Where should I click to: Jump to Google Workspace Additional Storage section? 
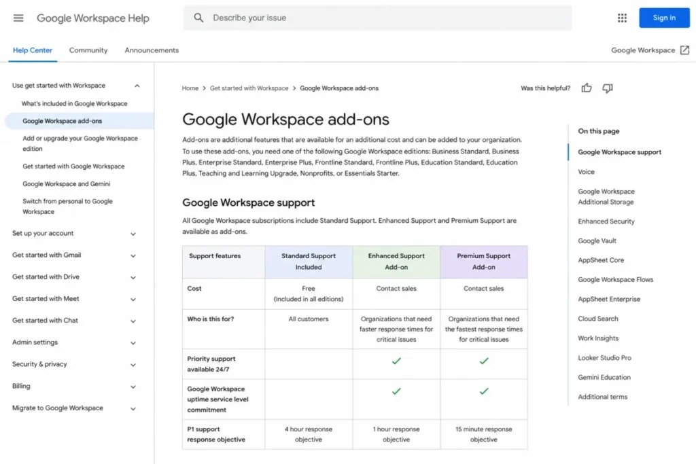click(606, 196)
